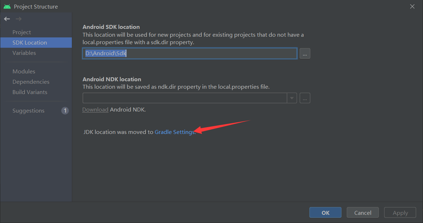Image resolution: width=423 pixels, height=223 pixels.
Task: Click the Download Android NDK link
Action: (x=95, y=110)
